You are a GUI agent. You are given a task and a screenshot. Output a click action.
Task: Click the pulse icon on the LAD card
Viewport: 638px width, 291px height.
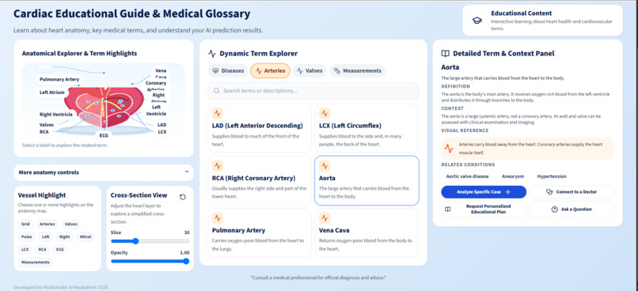pyautogui.click(x=218, y=113)
